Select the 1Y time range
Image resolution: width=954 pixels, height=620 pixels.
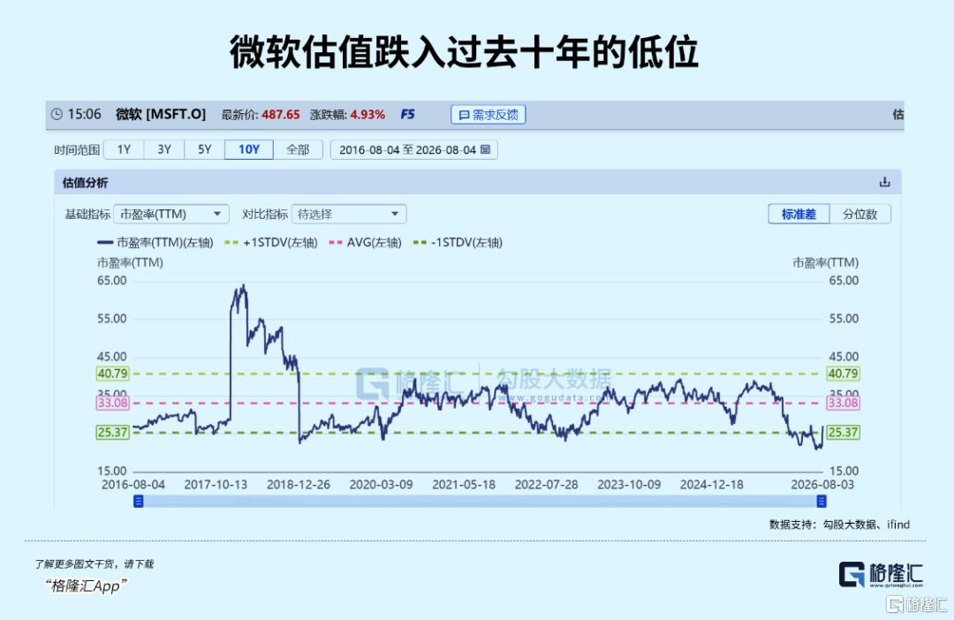[x=125, y=149]
